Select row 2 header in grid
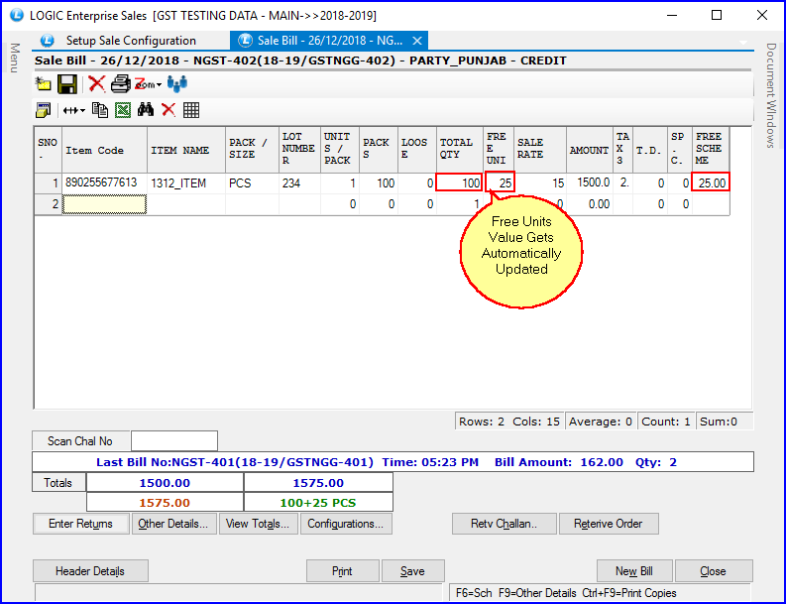Image resolution: width=786 pixels, height=604 pixels. pyautogui.click(x=49, y=204)
